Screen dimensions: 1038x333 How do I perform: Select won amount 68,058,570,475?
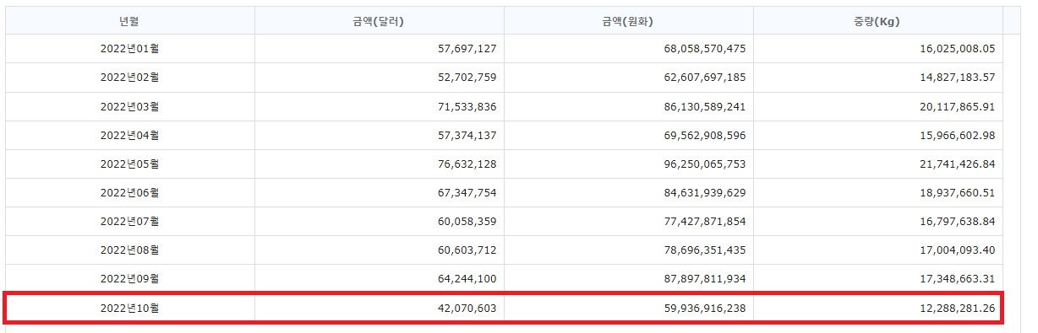(x=705, y=49)
